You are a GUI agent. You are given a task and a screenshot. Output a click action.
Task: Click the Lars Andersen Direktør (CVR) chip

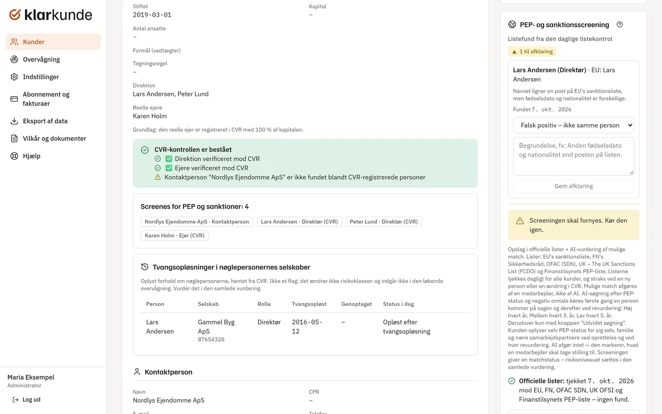299,222
